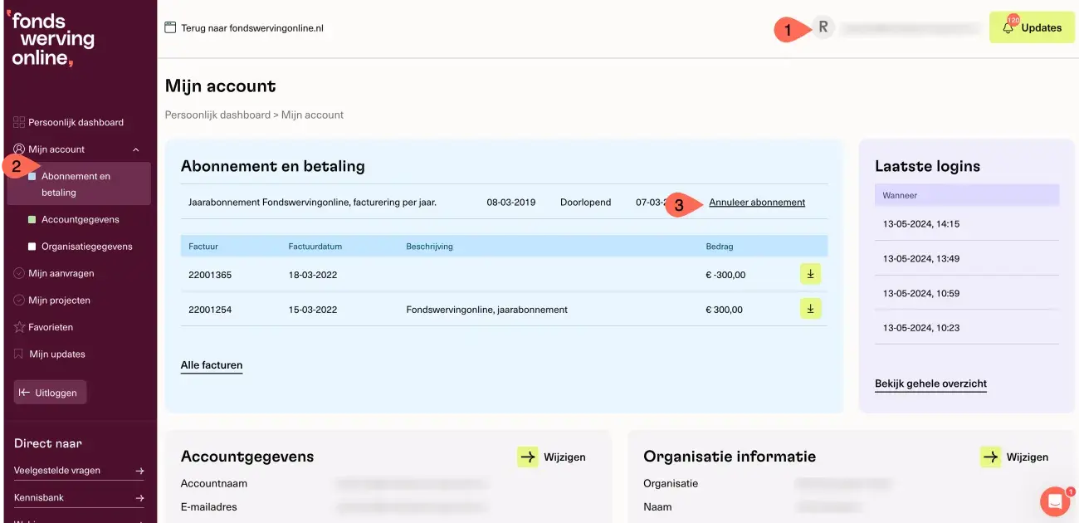The height and width of the screenshot is (523, 1079).
Task: Open the chat widget bubble
Action: 1055,501
